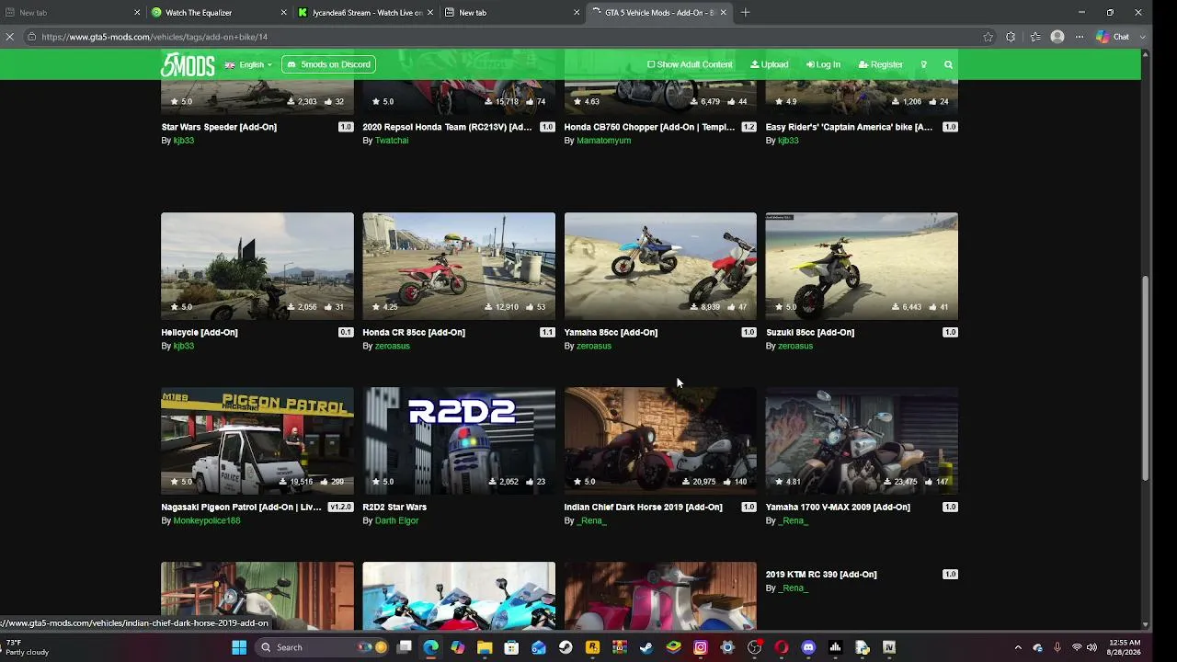Click the 5mods on Discord button
Image resolution: width=1177 pixels, height=662 pixels.
[x=328, y=64]
